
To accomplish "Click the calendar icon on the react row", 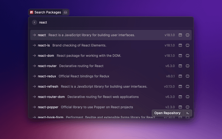I will point(180,35).
